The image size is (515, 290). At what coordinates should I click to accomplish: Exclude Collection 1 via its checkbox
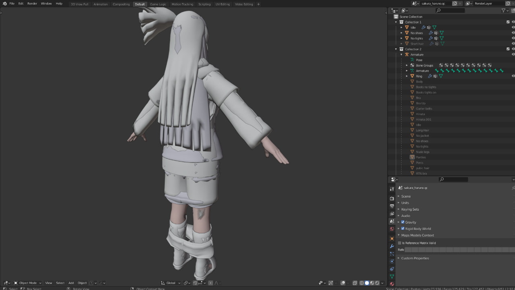click(508, 22)
